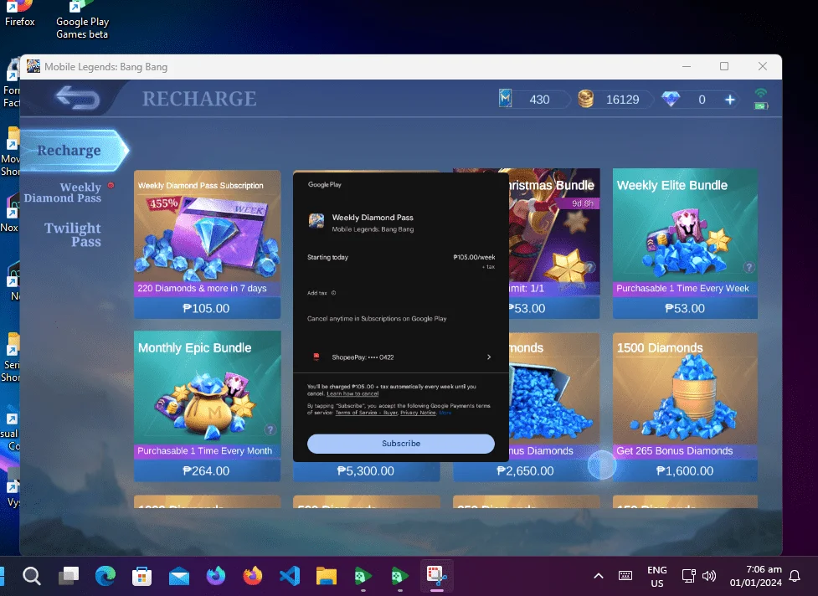Open Visual Studio Code from taskbar

pos(290,576)
